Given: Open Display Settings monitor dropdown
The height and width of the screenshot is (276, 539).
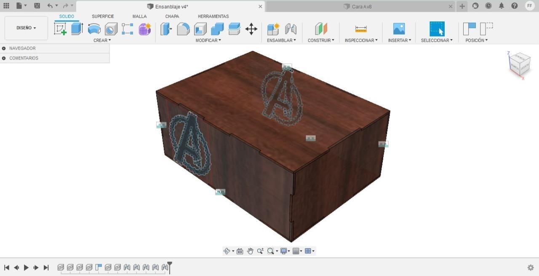Looking at the screenshot, I should [285, 251].
